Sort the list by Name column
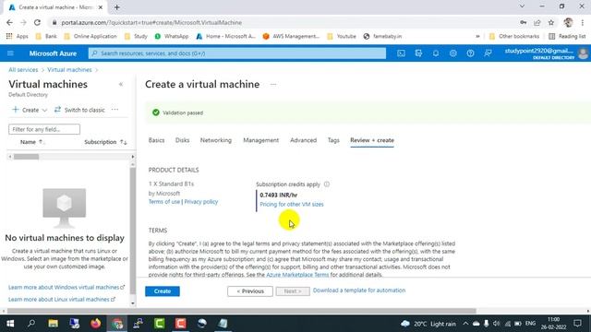 [x=32, y=142]
